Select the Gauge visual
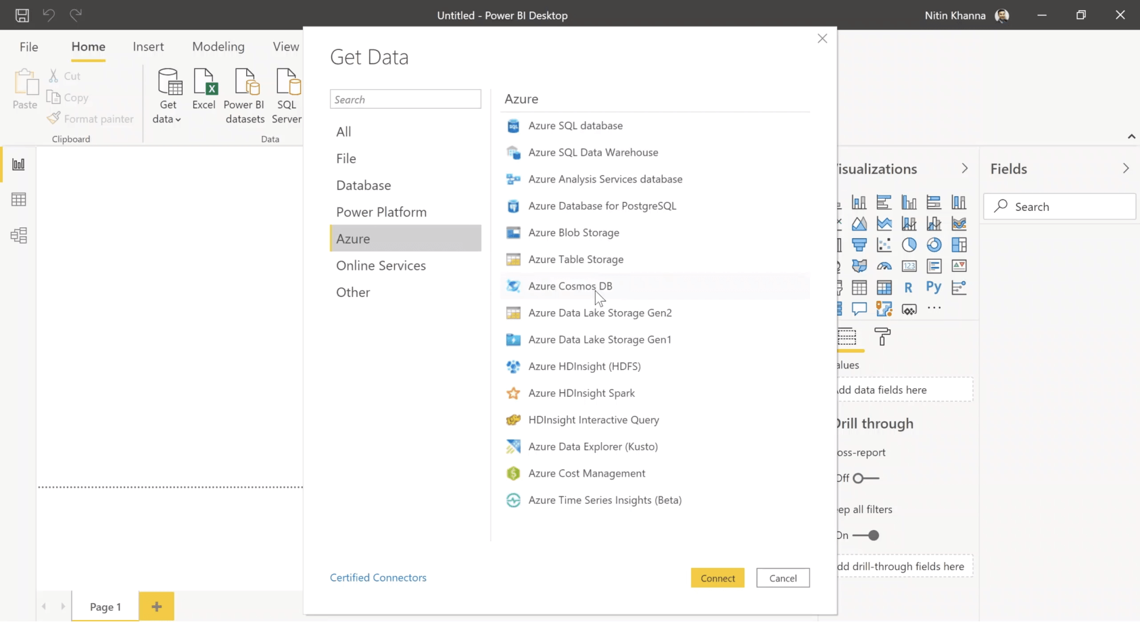Screen dimensions: 1140x641 pyautogui.click(x=884, y=266)
